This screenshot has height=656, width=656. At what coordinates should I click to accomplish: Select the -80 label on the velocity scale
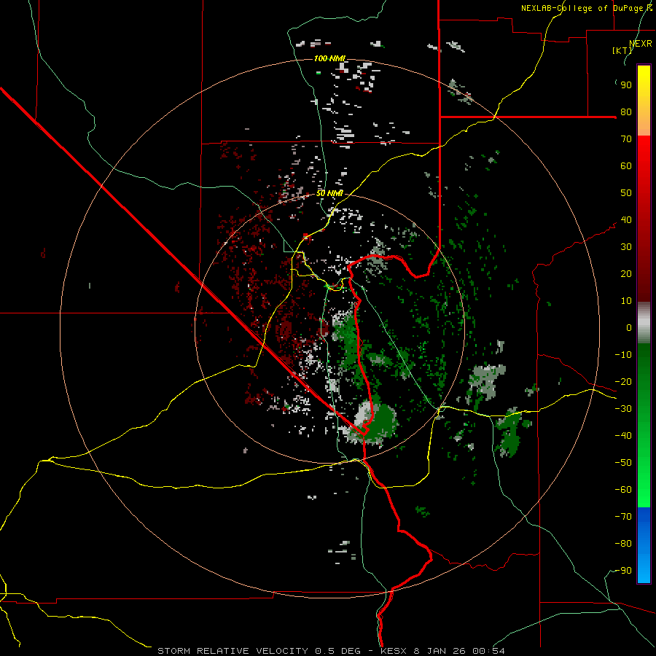point(623,544)
